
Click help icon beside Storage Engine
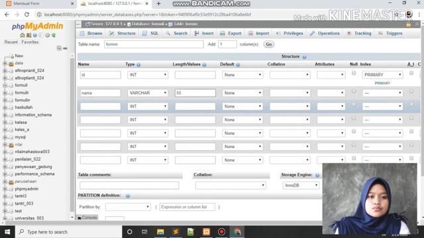317,175
